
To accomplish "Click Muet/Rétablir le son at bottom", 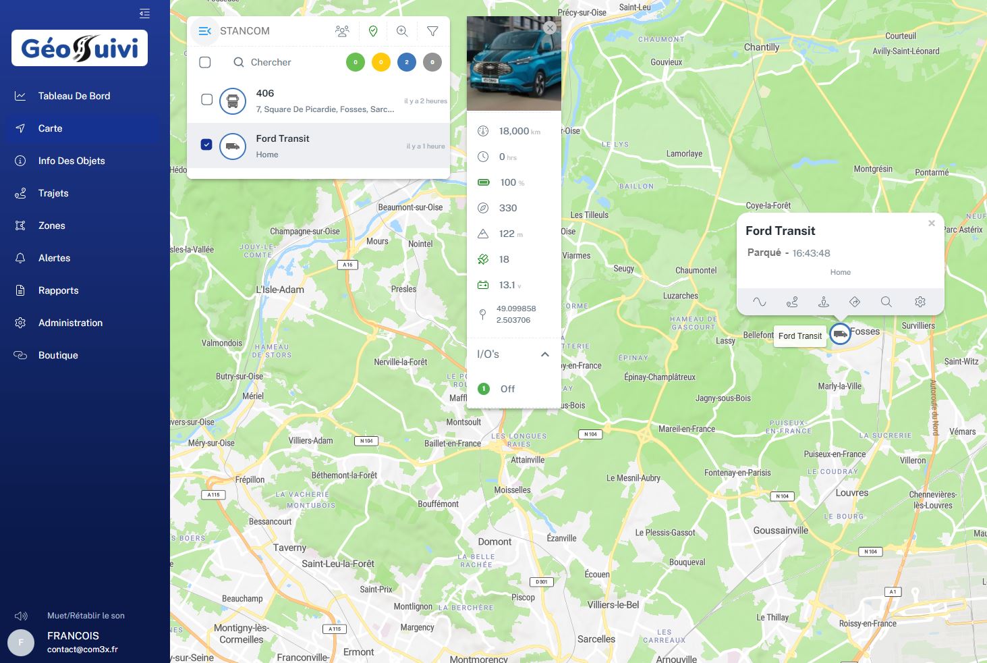I will 86,615.
